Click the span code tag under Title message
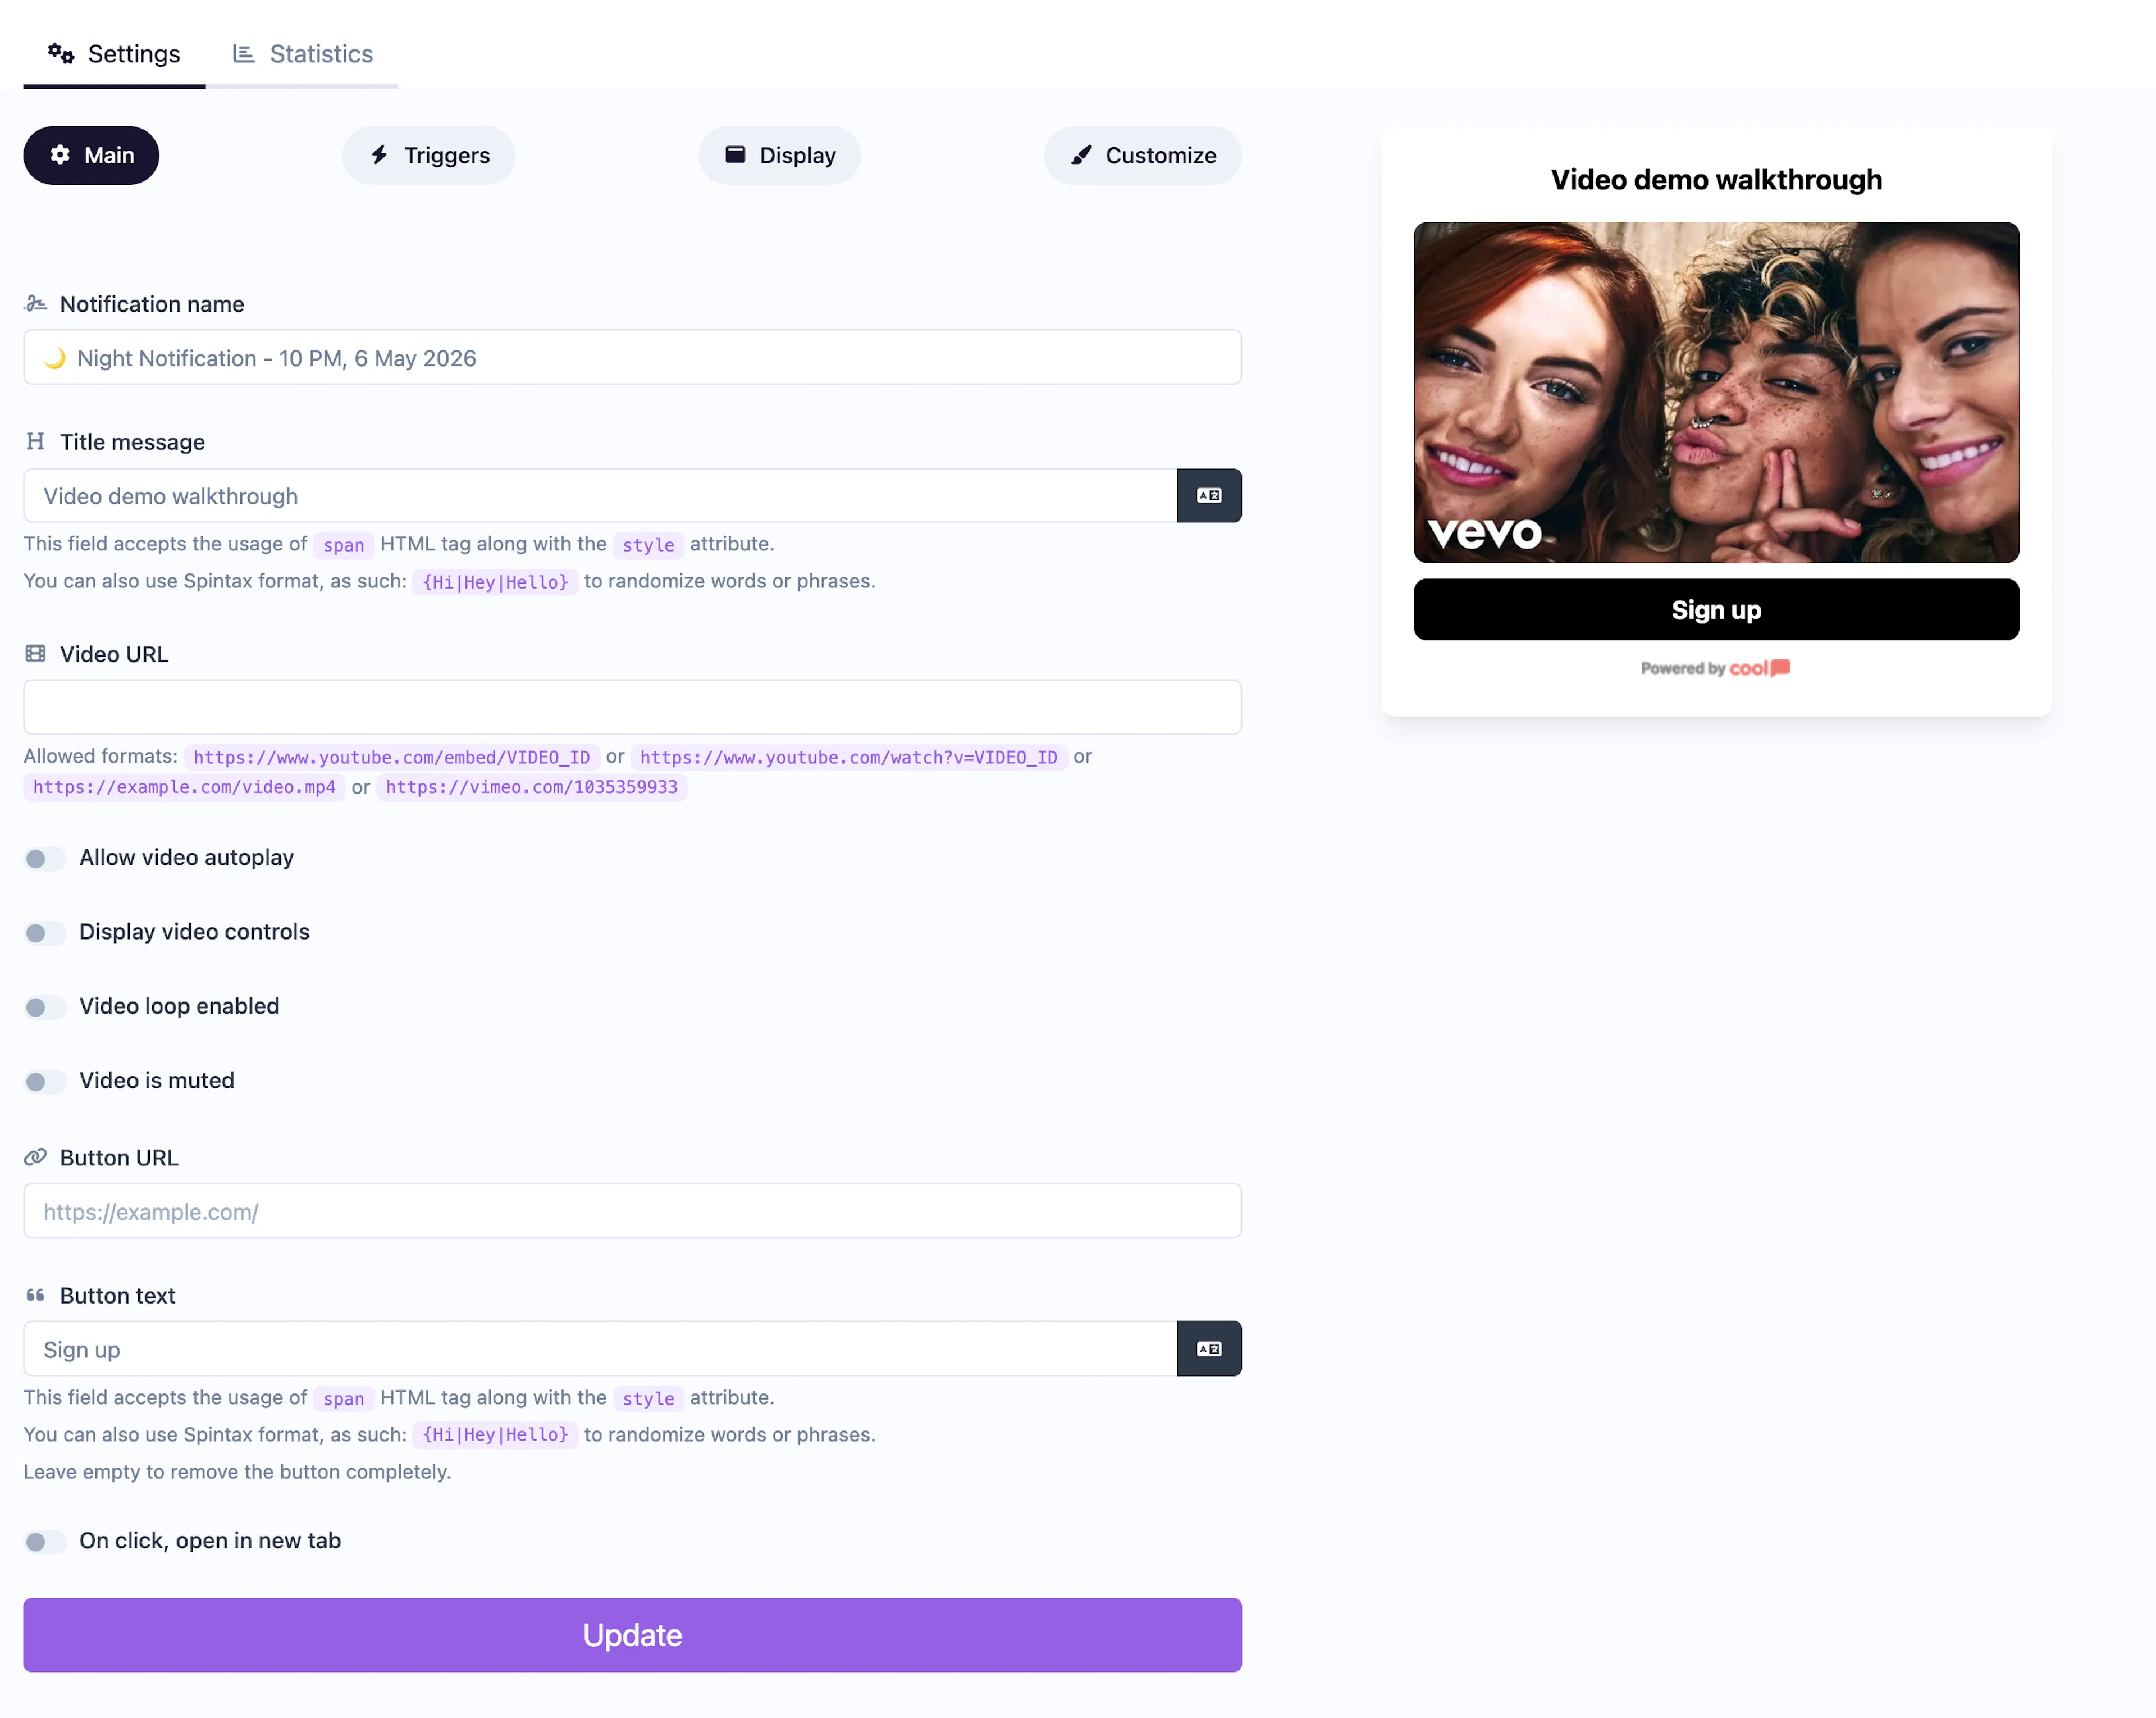The width and height of the screenshot is (2156, 1718). coord(343,545)
